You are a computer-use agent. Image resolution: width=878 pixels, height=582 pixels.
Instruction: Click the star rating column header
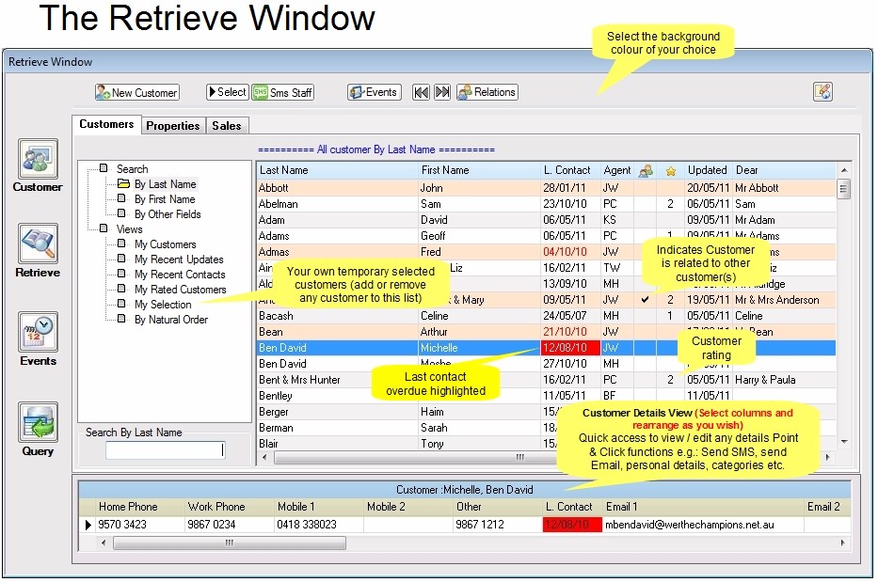[x=670, y=170]
